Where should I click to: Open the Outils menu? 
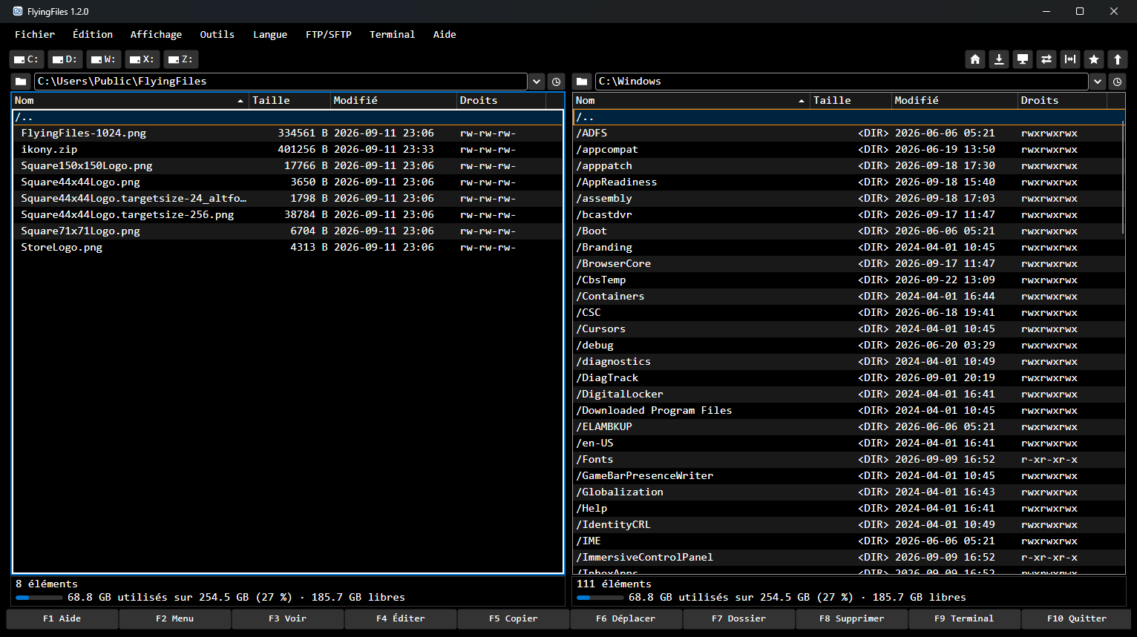pos(217,34)
